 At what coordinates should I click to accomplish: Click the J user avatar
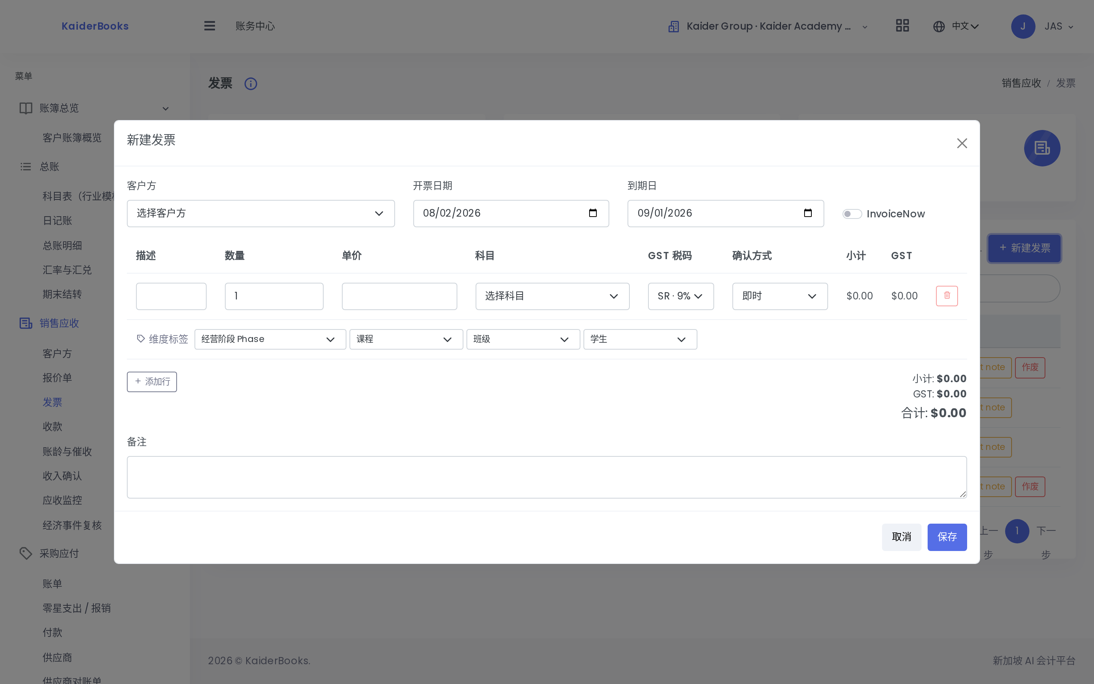[x=1023, y=26]
